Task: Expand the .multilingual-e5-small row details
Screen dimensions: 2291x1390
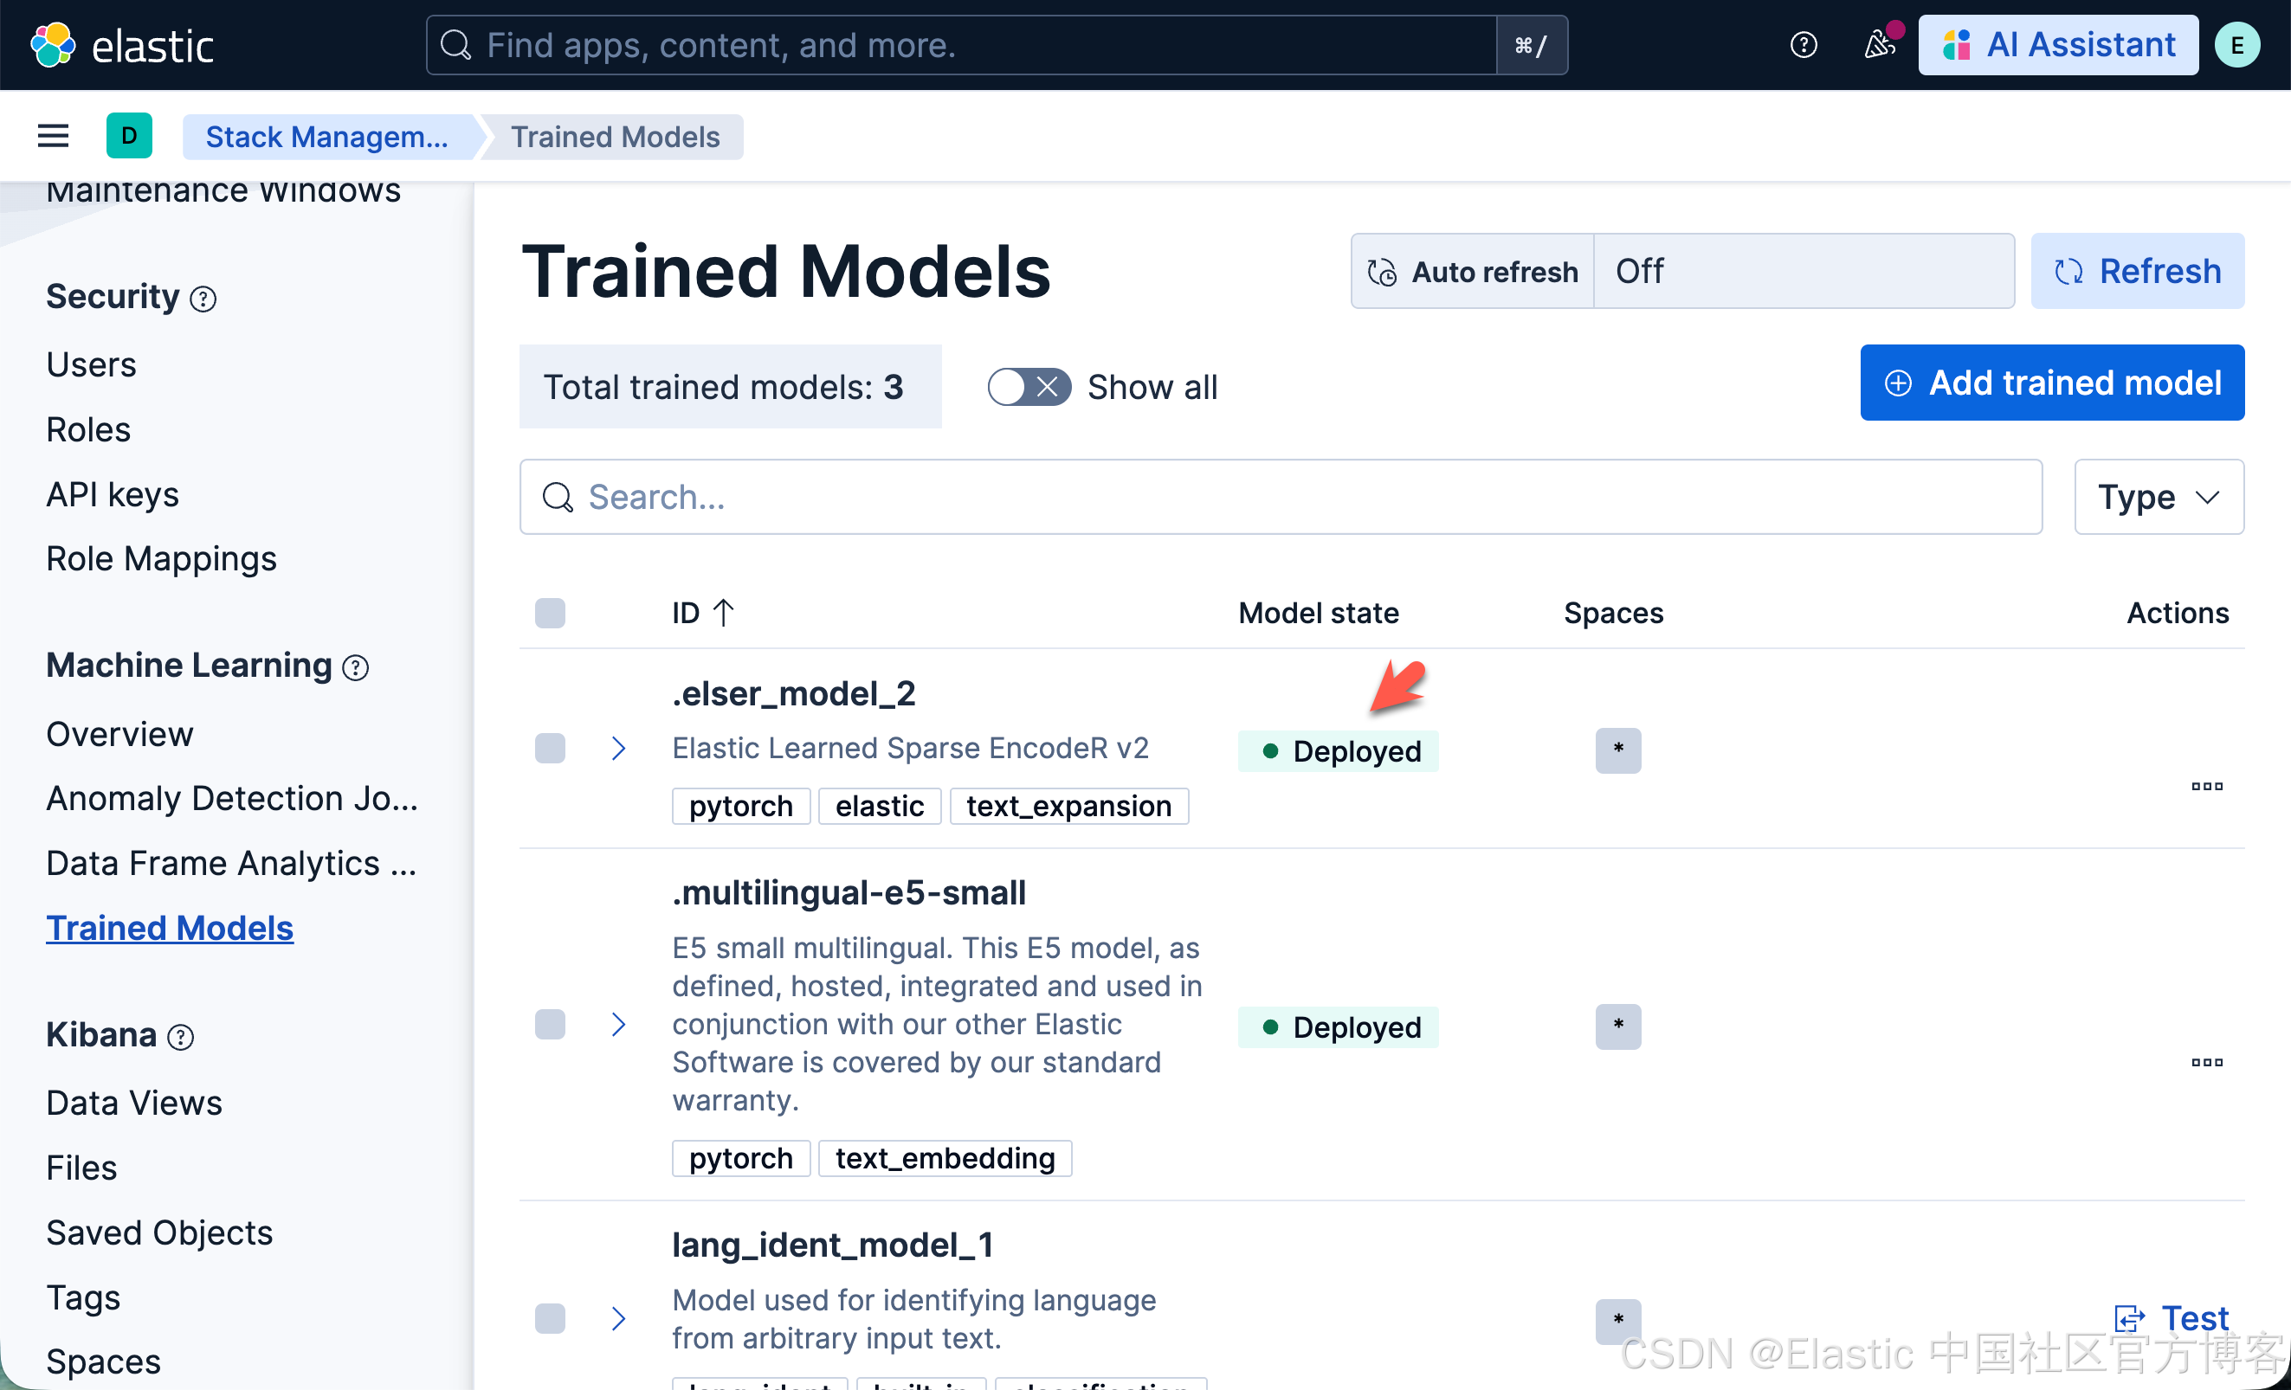Action: coord(618,1025)
